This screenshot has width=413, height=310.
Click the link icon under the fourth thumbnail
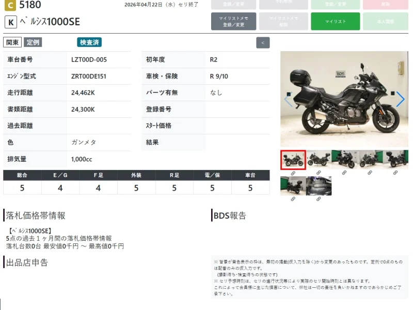370,173
